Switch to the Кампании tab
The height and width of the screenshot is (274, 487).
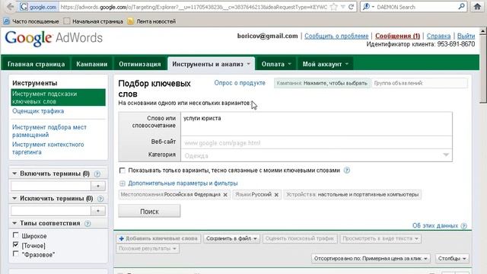click(x=91, y=64)
